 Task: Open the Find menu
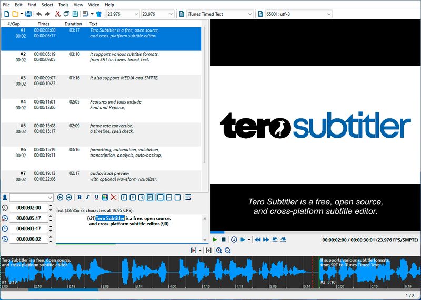pyautogui.click(x=32, y=5)
